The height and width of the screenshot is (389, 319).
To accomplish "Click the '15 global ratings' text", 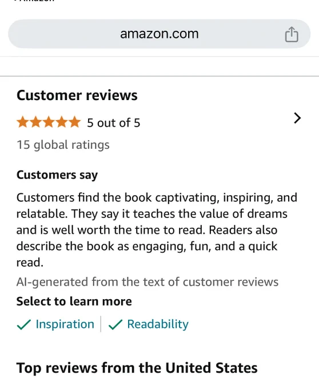I will pos(63,145).
